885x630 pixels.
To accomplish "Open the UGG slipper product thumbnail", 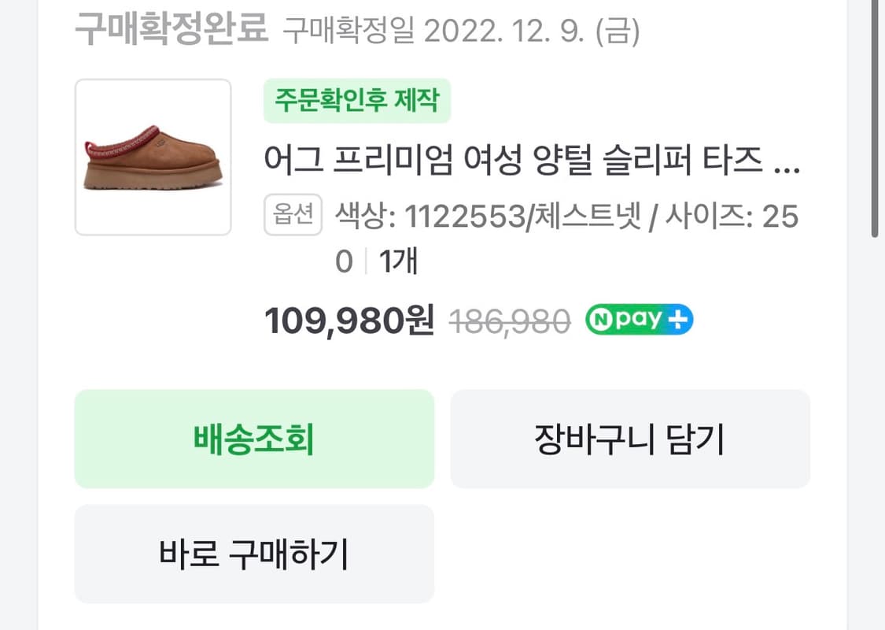I will [x=153, y=155].
